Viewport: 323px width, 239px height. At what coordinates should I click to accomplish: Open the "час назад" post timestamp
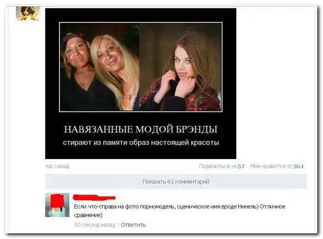(x=57, y=166)
